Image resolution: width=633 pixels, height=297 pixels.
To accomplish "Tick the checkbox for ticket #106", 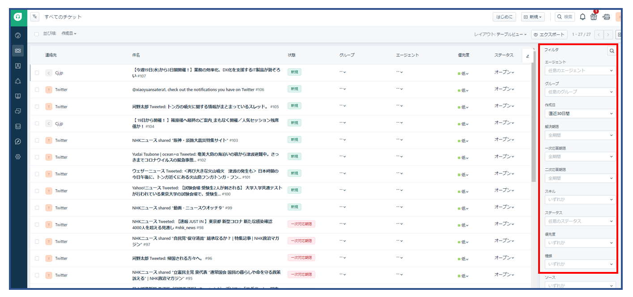I will pyautogui.click(x=37, y=89).
